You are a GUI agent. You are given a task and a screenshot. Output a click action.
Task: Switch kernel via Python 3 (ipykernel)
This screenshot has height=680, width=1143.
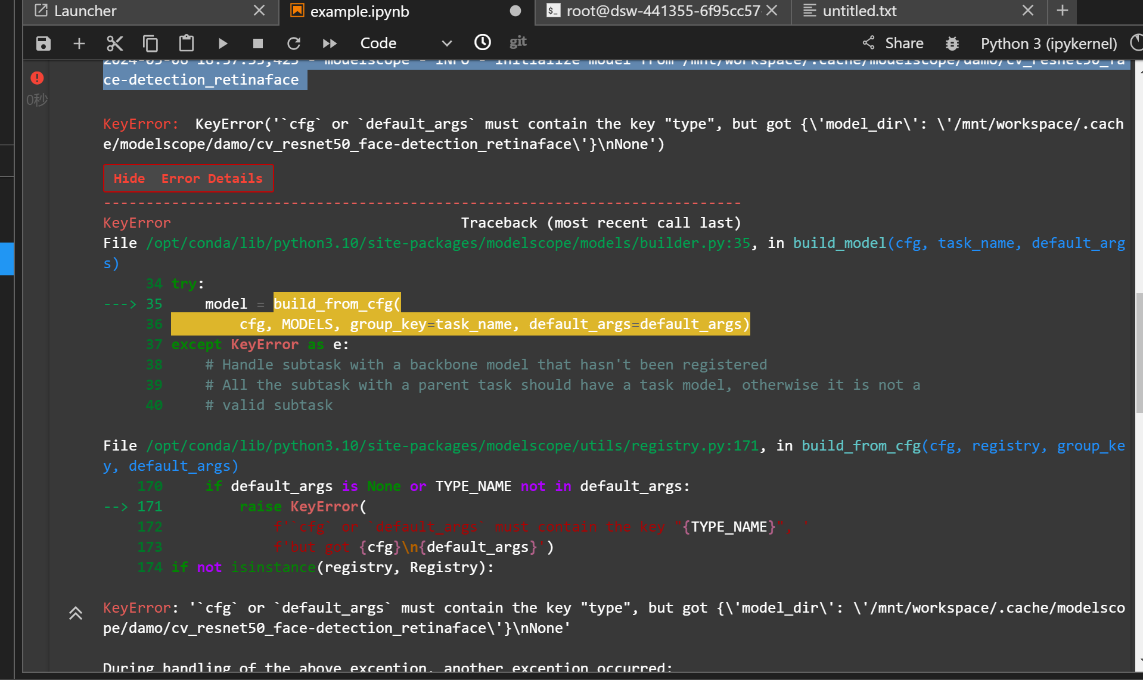tap(1049, 44)
